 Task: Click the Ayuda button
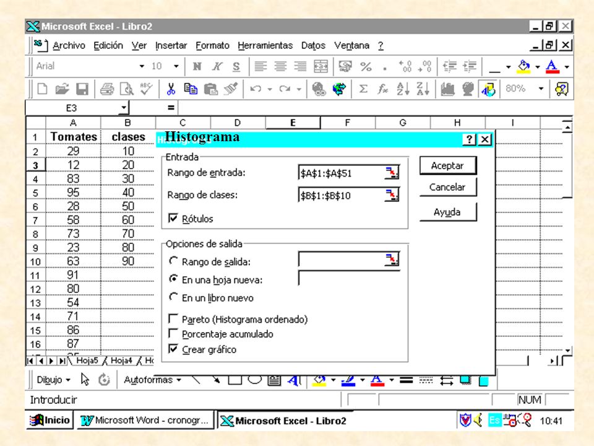click(x=448, y=212)
